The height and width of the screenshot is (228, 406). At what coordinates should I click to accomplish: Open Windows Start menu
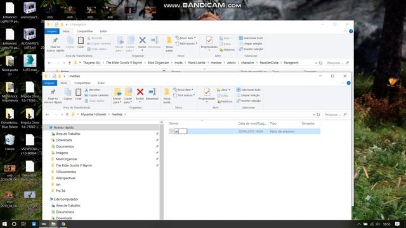click(4, 224)
